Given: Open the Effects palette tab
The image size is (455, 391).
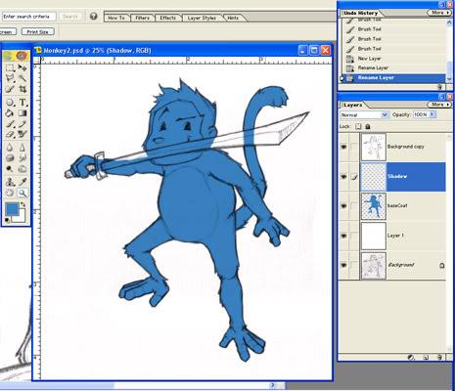Looking at the screenshot, I should [167, 18].
